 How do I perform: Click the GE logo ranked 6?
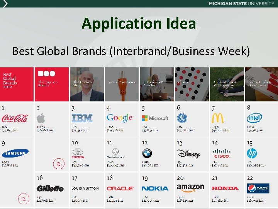[182, 118]
